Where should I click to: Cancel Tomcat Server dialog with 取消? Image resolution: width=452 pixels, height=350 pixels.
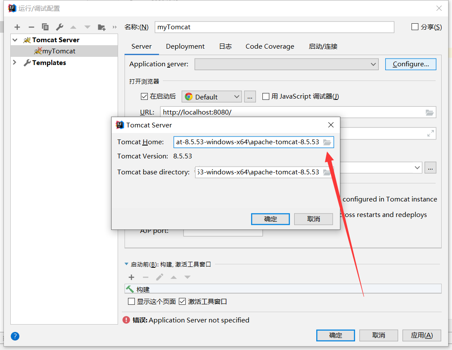click(x=313, y=219)
